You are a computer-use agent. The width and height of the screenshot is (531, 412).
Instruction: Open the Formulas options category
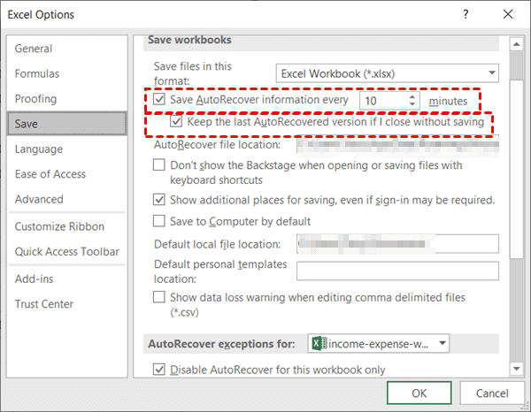37,73
